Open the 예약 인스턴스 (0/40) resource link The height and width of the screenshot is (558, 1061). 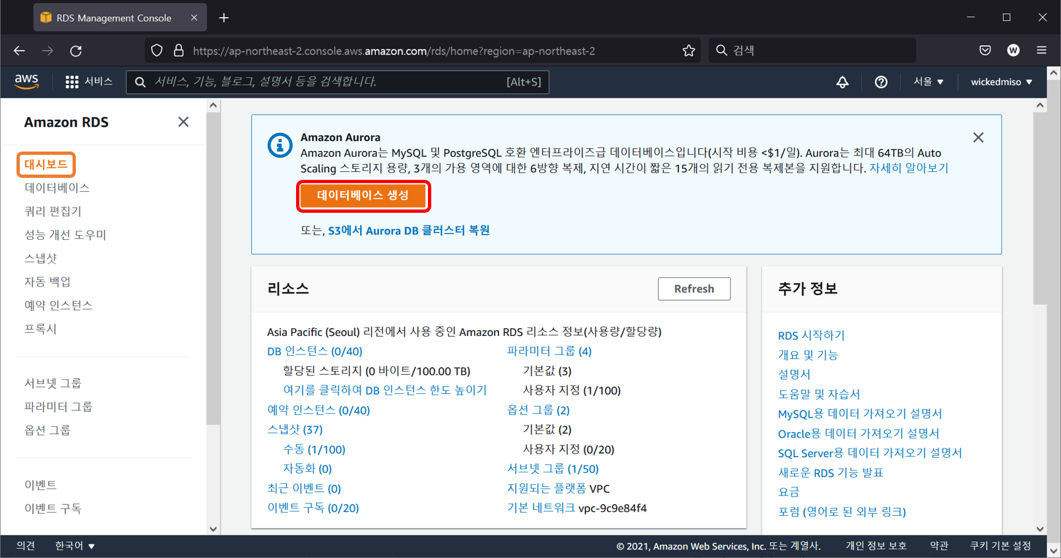(318, 410)
